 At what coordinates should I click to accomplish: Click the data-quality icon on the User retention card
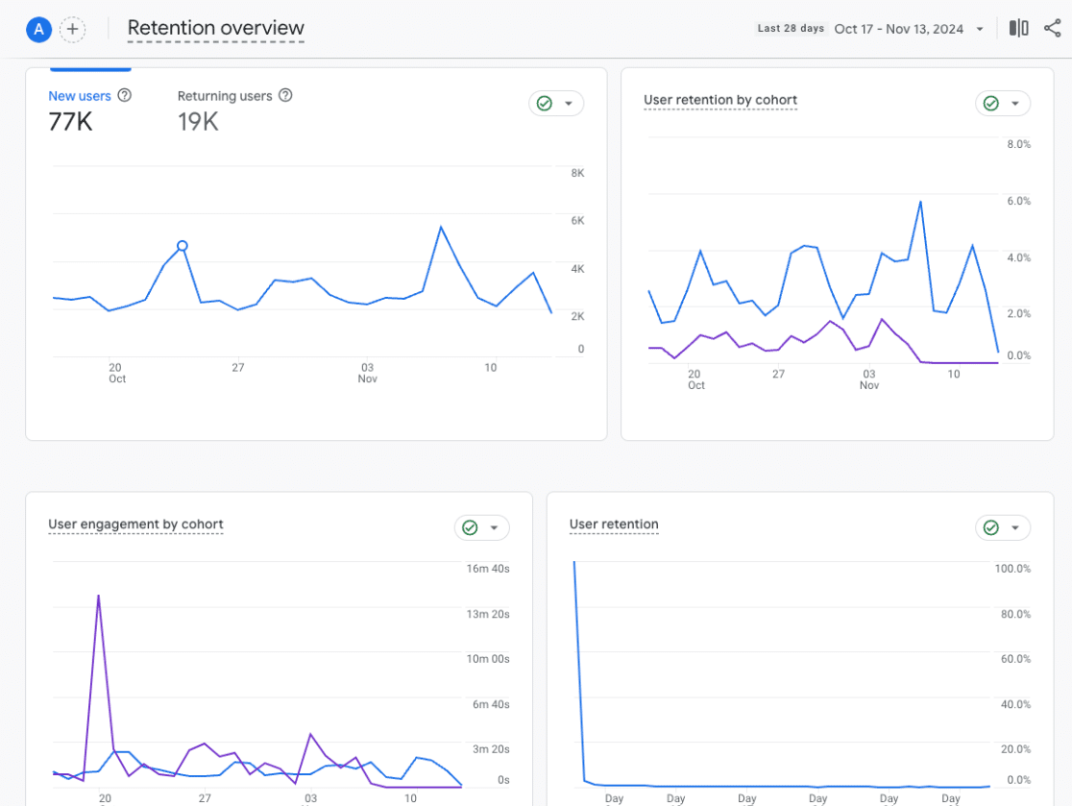click(x=992, y=527)
